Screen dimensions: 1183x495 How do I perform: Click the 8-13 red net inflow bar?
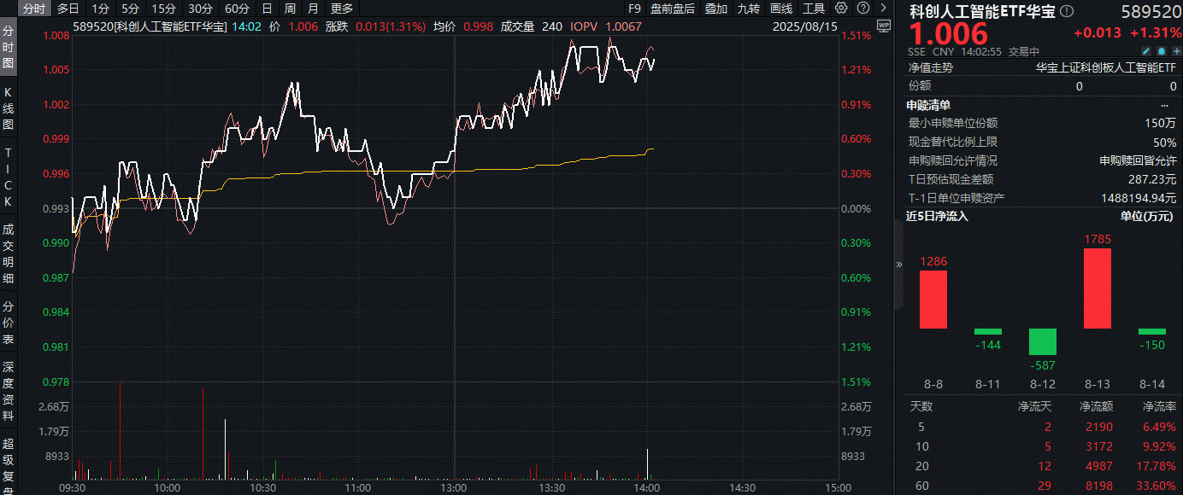(1097, 288)
